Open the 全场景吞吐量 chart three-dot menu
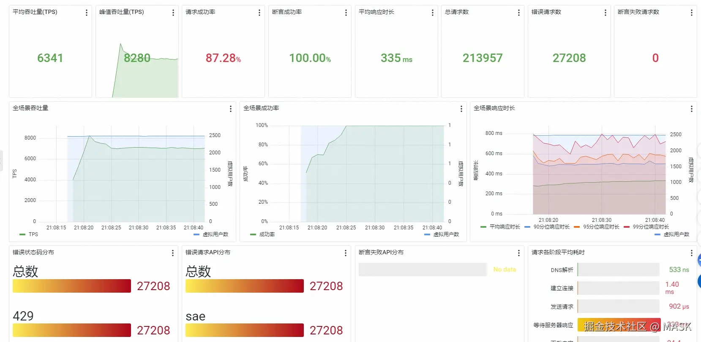Viewport: 701px width, 342px height. pos(231,109)
